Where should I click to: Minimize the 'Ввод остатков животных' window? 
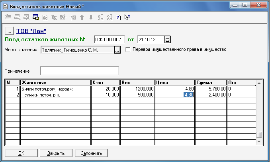click(x=235, y=5)
